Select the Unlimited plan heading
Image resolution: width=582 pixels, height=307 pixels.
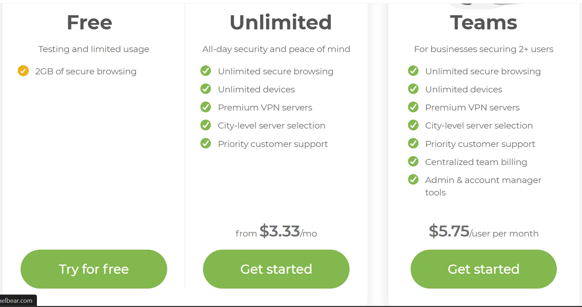point(280,22)
